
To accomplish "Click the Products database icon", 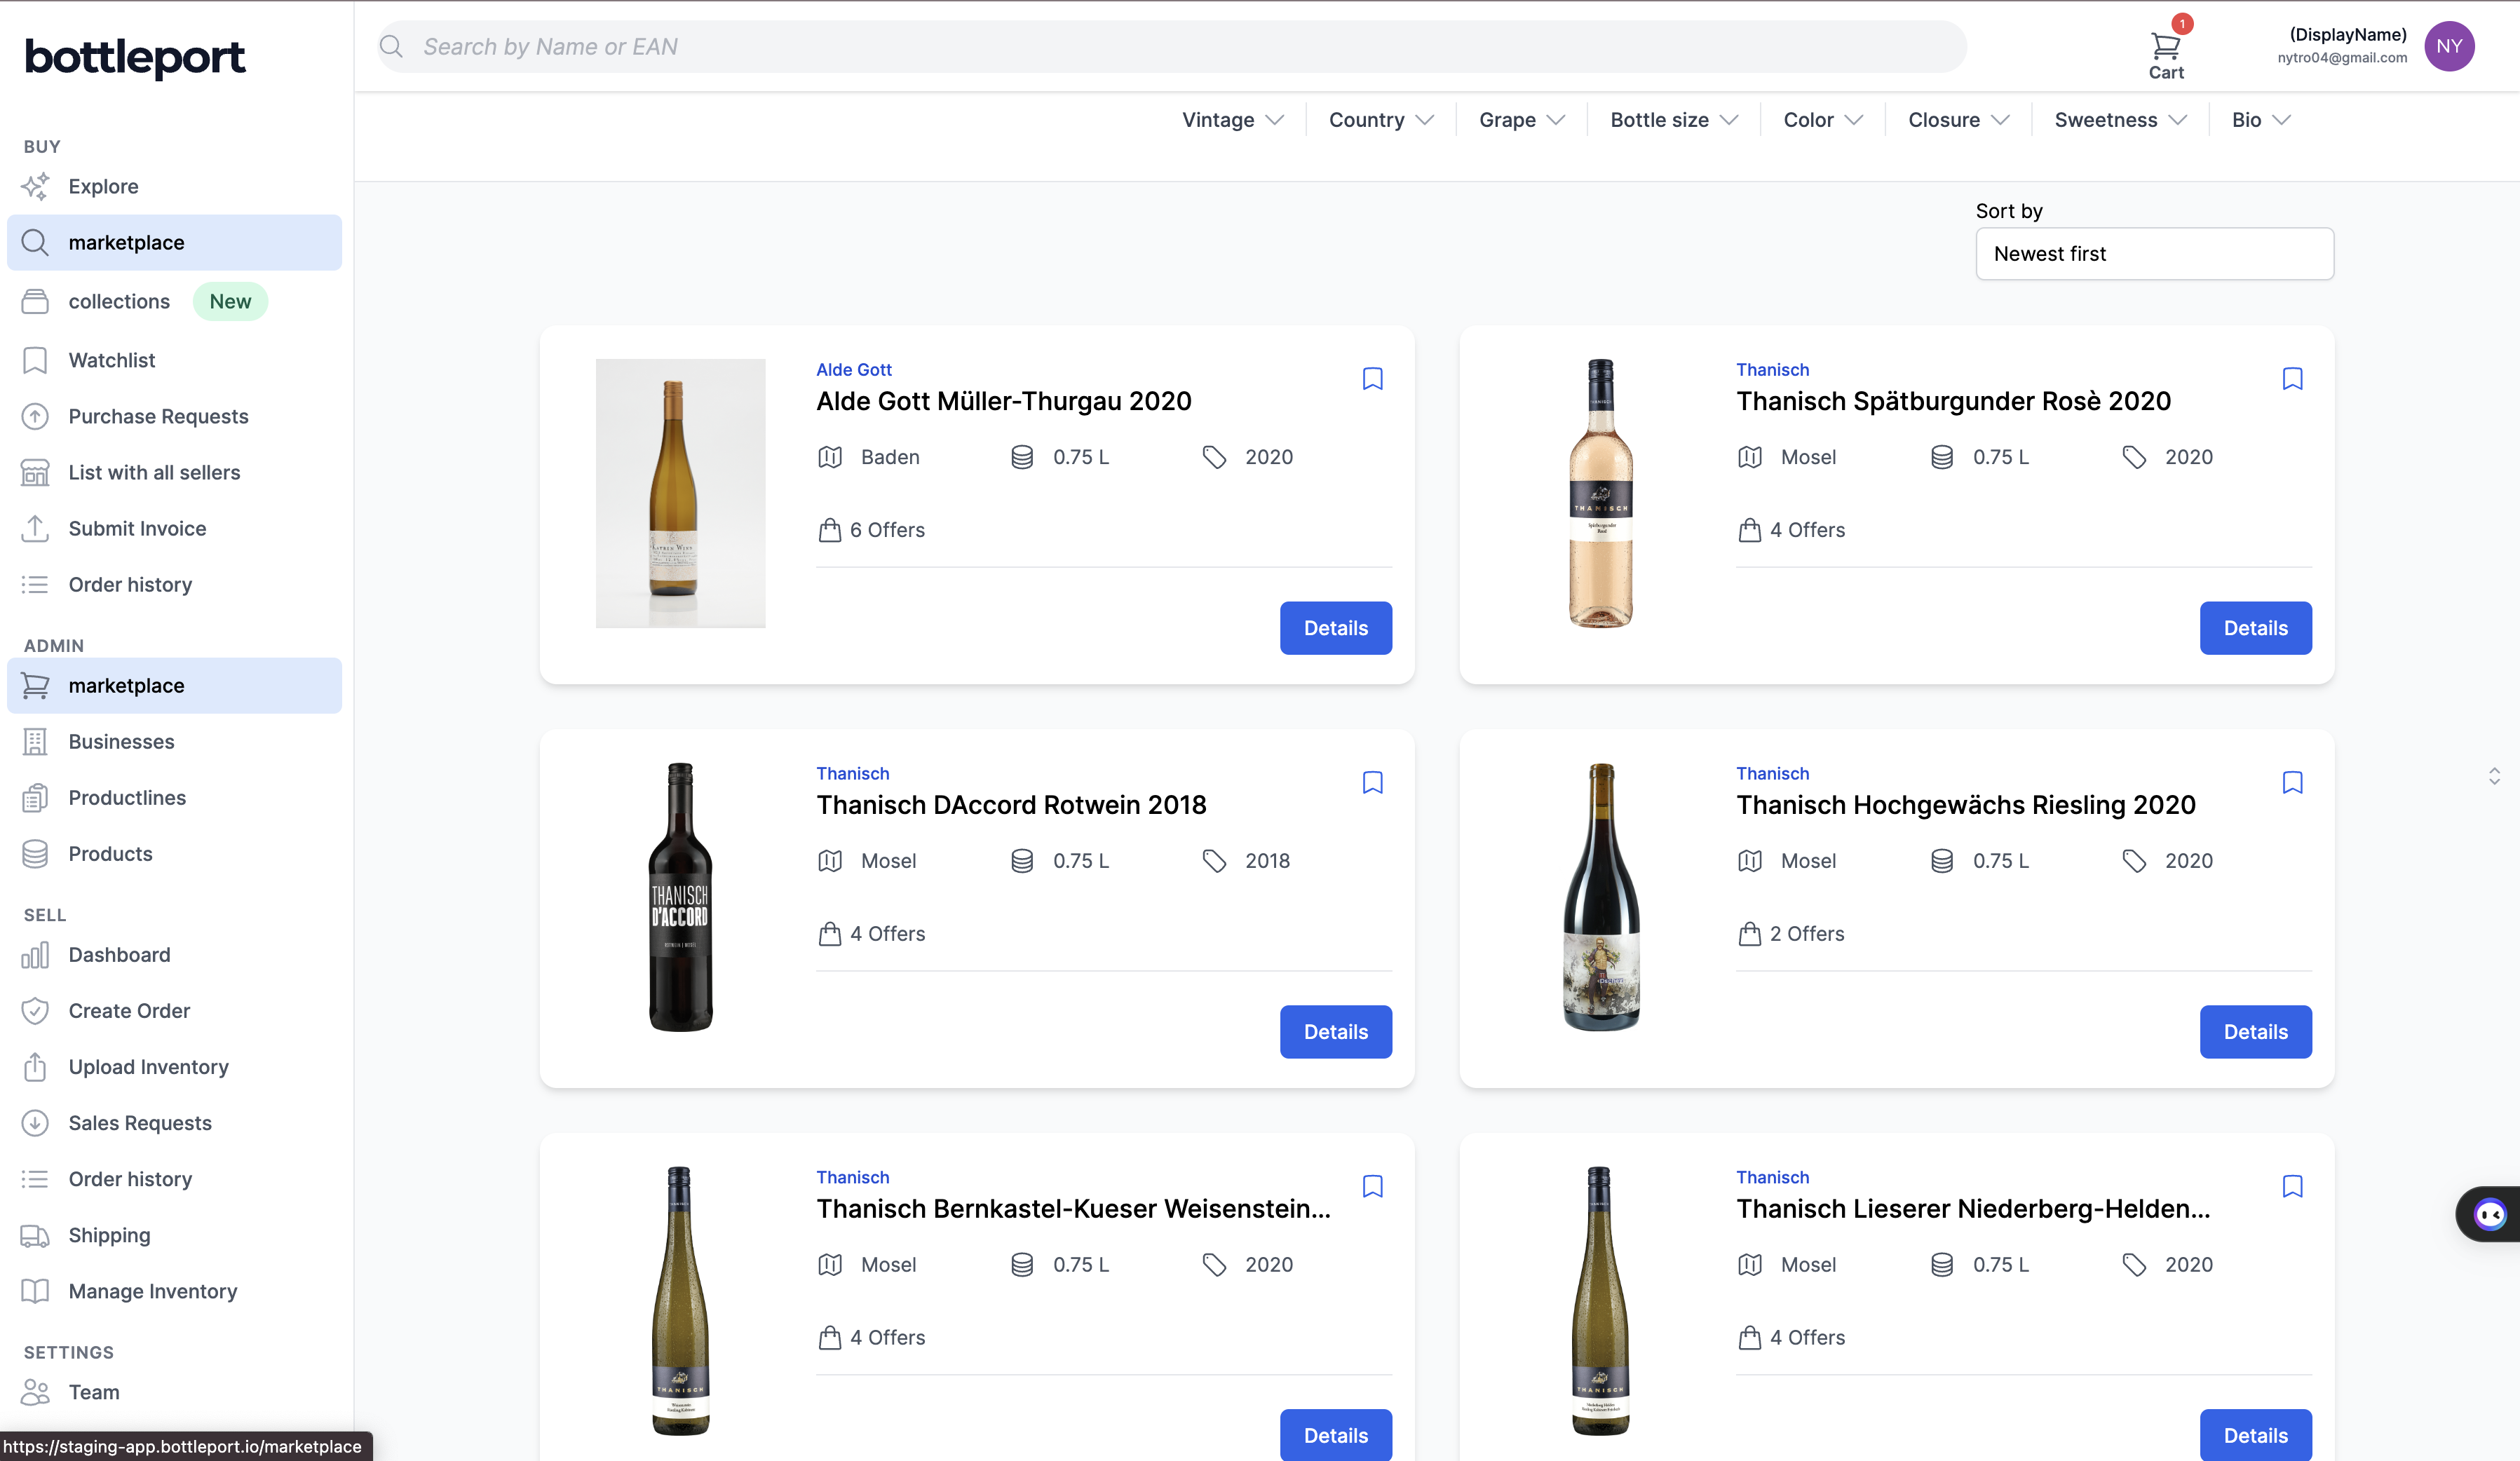I will click(35, 854).
